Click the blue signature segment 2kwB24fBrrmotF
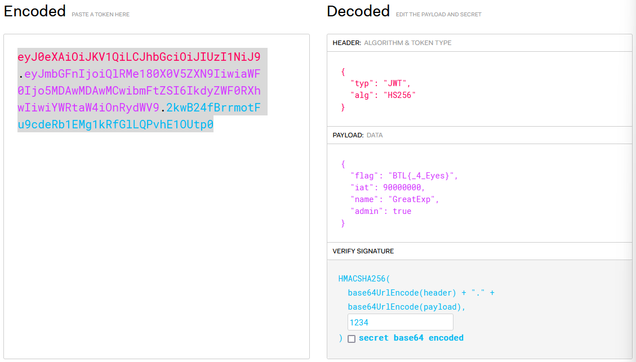Screen dimensions: 636x362 pyautogui.click(x=214, y=108)
